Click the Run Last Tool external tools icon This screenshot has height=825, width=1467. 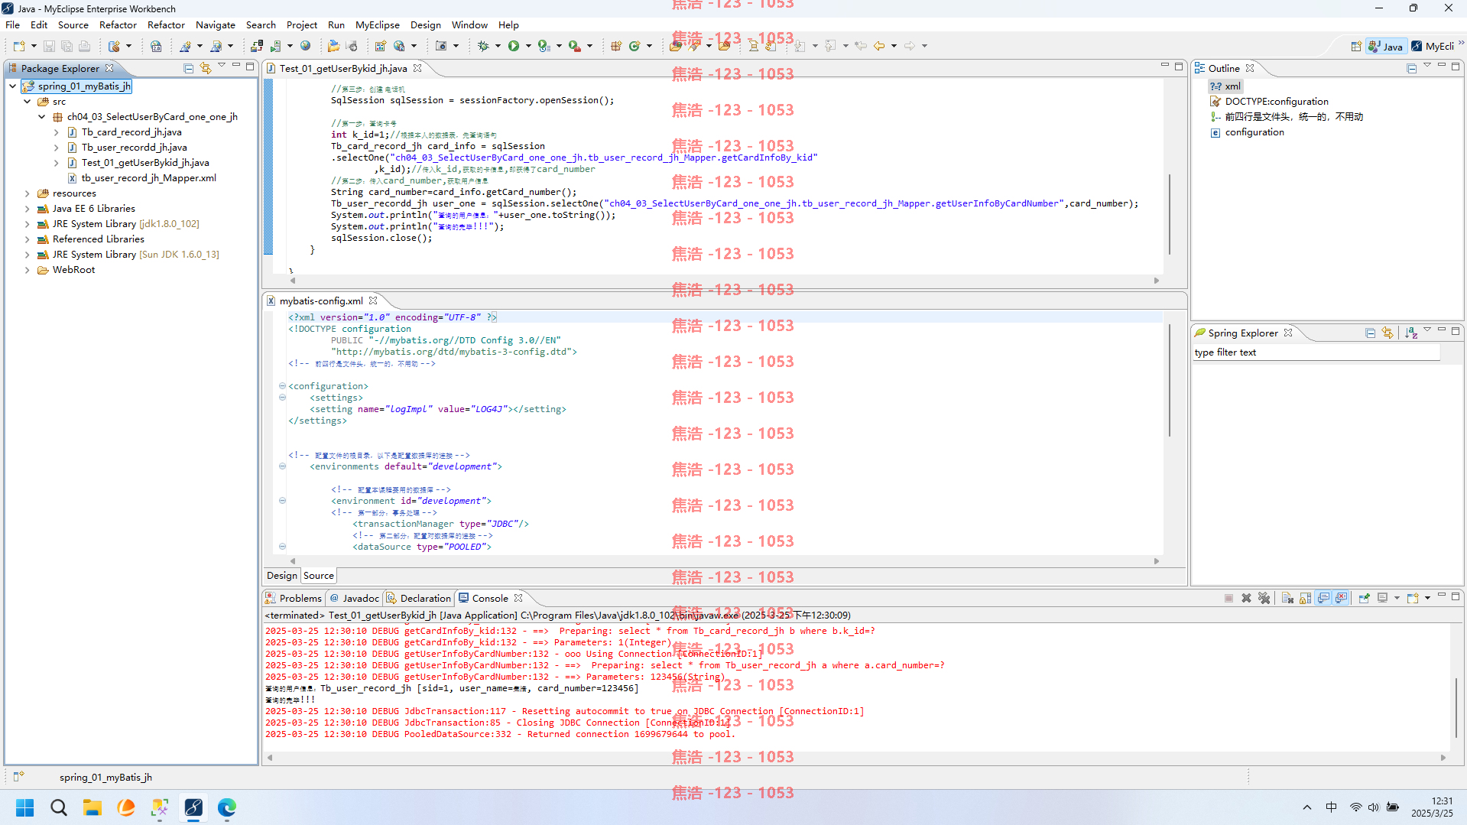[x=575, y=46]
